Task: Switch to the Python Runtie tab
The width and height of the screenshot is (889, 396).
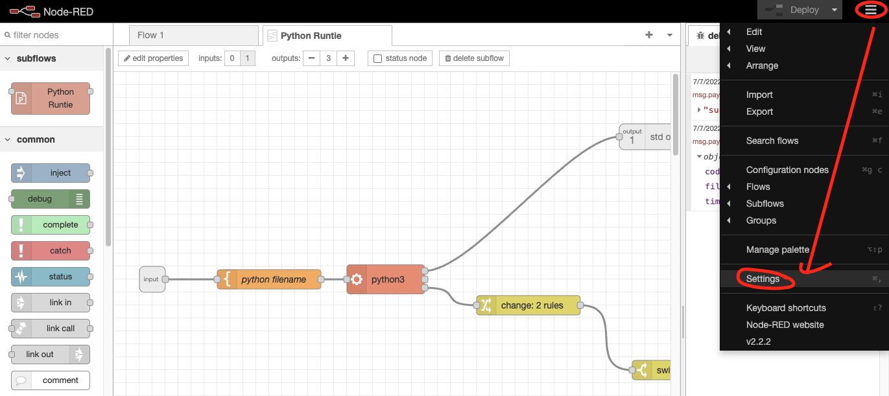Action: point(327,36)
